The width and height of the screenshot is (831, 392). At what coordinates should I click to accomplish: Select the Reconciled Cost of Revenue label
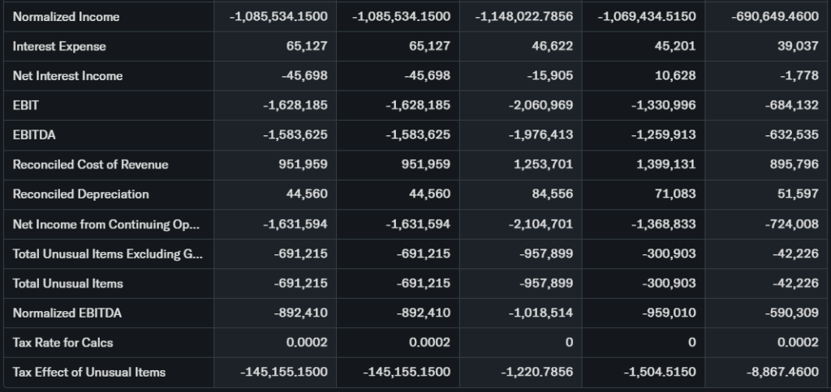(90, 164)
